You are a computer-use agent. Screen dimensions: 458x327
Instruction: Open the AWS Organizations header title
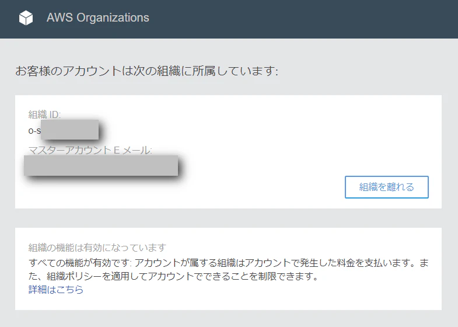(98, 18)
